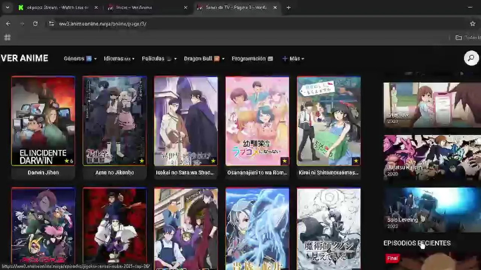
Task: Open a new browser tab with plus icon
Action: tap(289, 7)
